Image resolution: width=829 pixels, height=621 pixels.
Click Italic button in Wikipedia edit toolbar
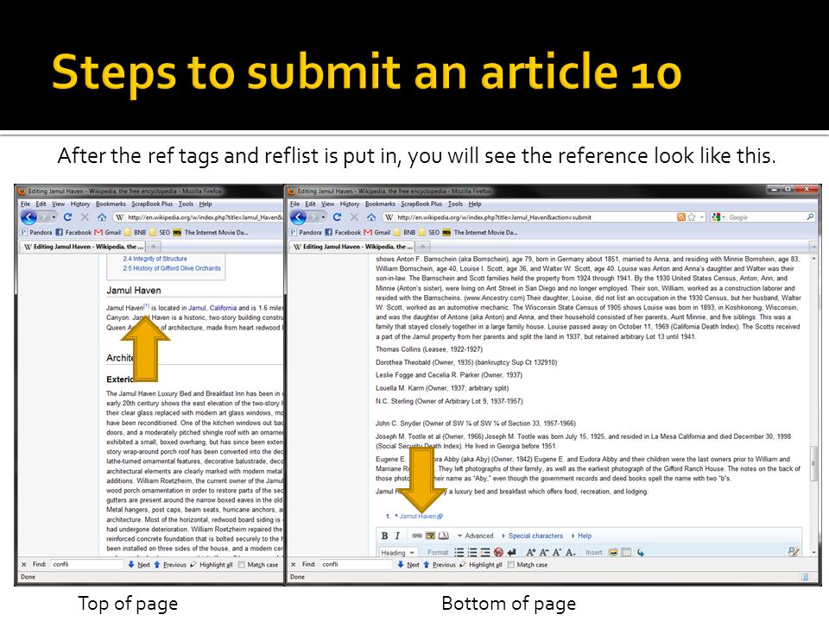pyautogui.click(x=397, y=536)
